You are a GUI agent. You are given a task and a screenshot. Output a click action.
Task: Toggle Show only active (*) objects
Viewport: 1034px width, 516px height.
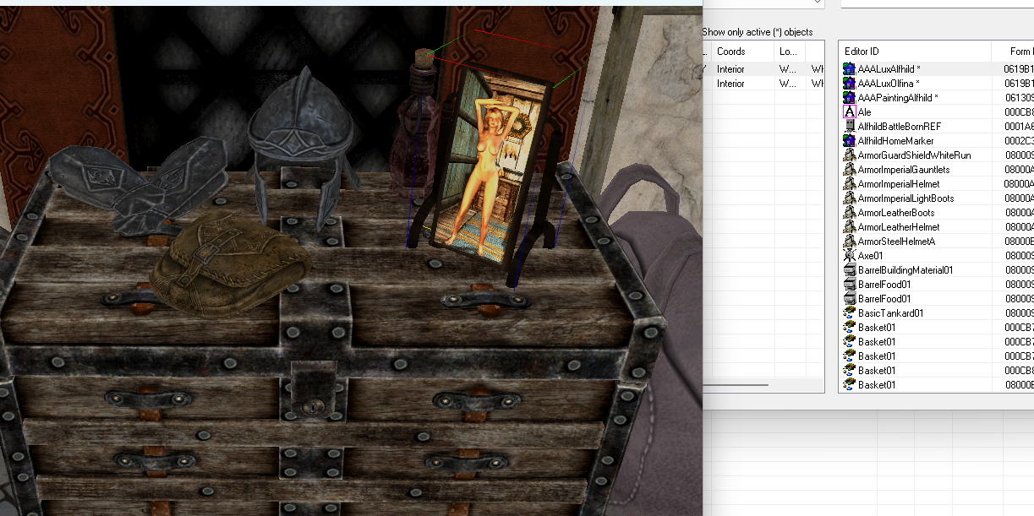(x=757, y=32)
